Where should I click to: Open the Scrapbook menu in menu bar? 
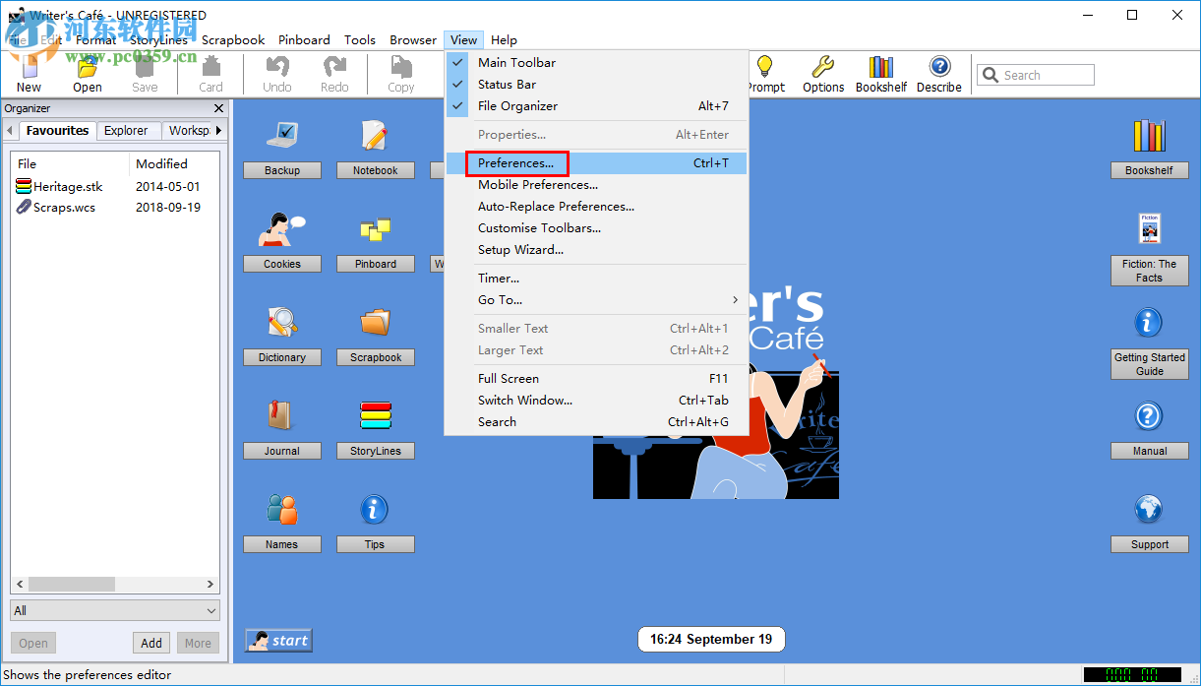pos(233,40)
